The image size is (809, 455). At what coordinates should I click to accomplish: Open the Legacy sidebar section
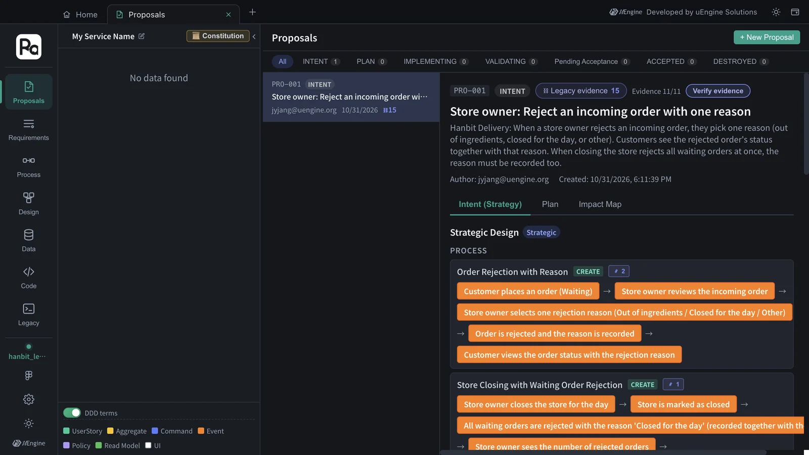(29, 314)
